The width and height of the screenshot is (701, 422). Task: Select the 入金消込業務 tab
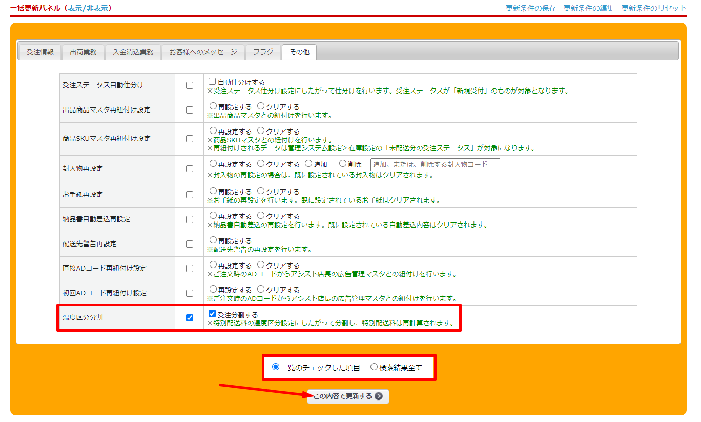[133, 52]
